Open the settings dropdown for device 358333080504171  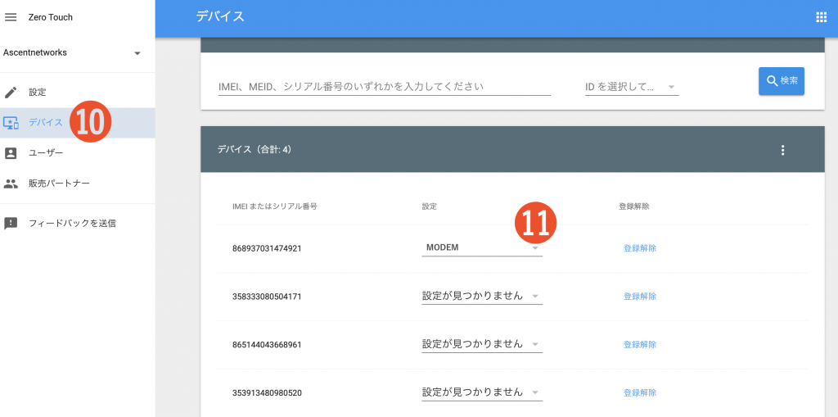(x=482, y=296)
